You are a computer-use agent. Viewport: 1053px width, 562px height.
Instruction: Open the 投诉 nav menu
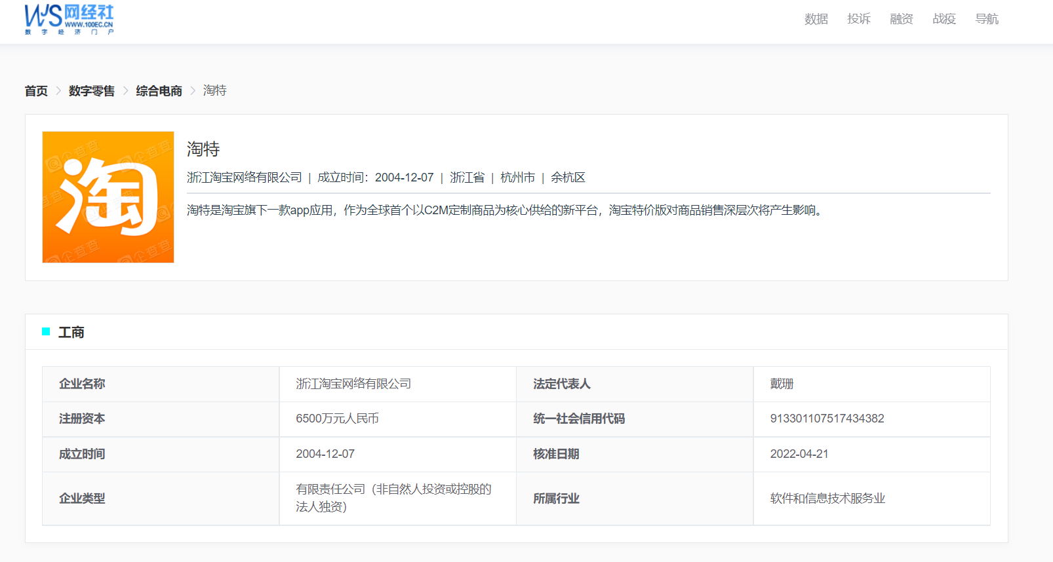(x=858, y=19)
